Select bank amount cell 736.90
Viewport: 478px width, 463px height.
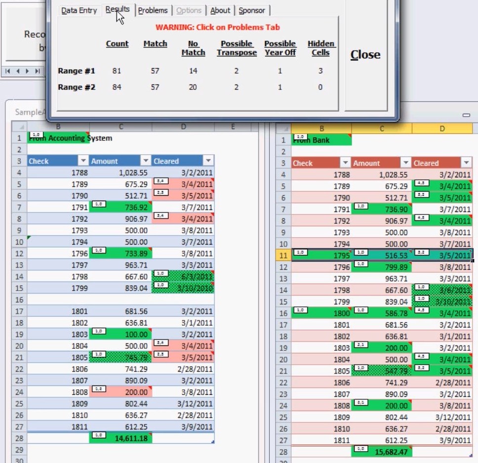coord(381,209)
